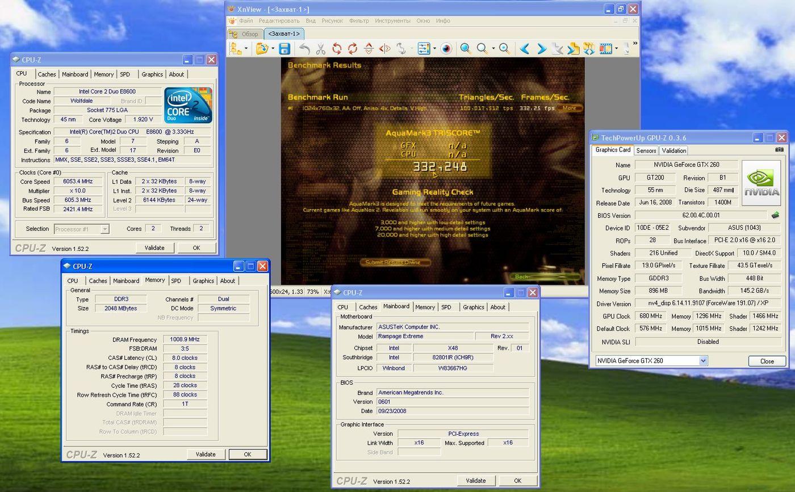Switch to the Обзор tab in XnView
Viewport: 795px width, 492px height.
click(x=245, y=34)
